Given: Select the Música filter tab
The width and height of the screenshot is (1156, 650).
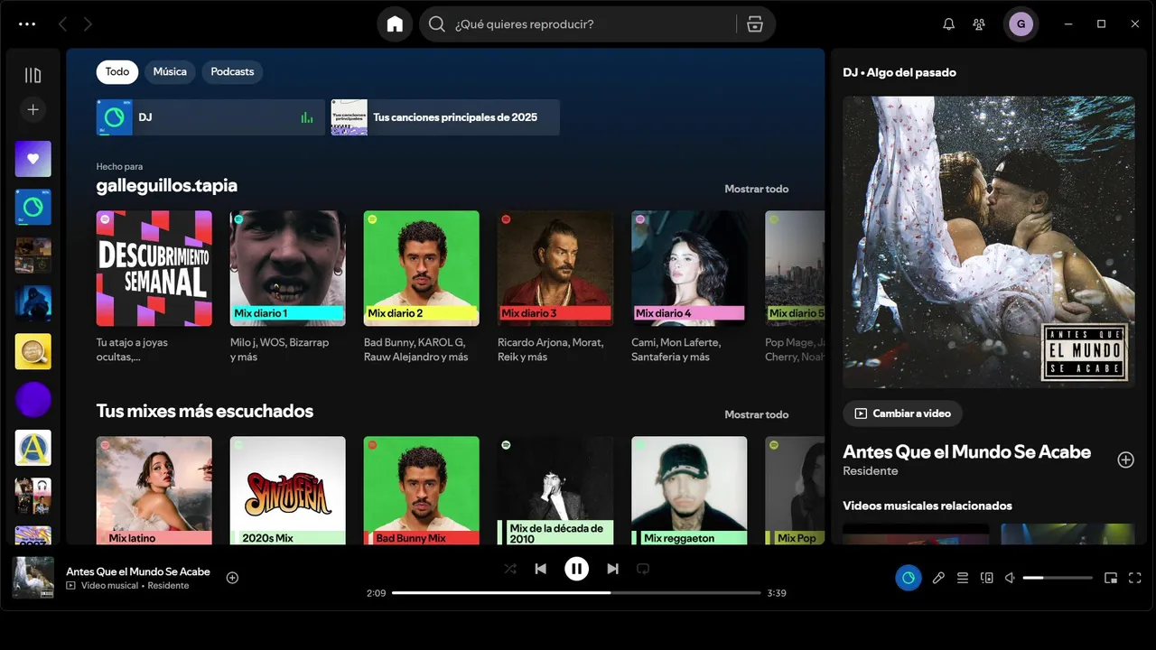Looking at the screenshot, I should (x=170, y=71).
